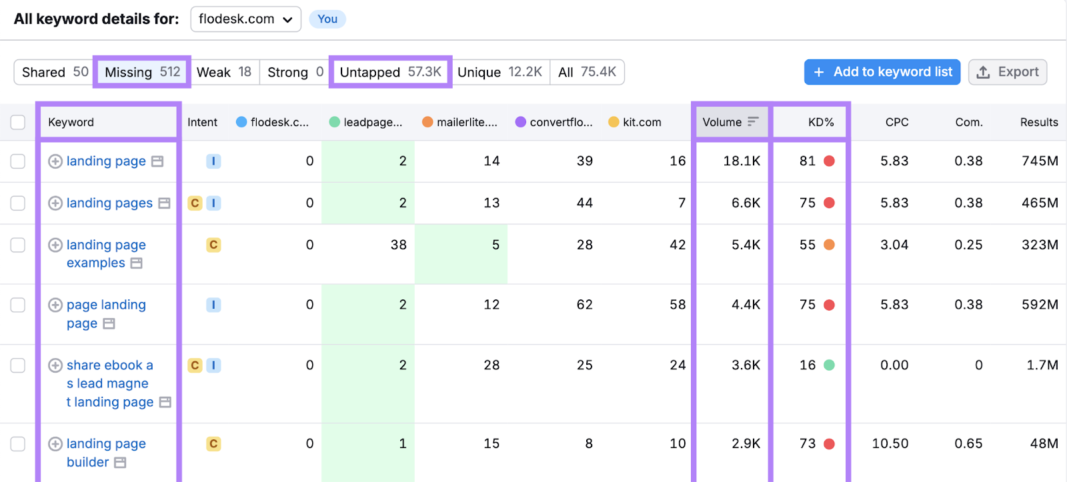Click the blue flodesk.com color dot
This screenshot has width=1067, height=482.
coord(241,122)
